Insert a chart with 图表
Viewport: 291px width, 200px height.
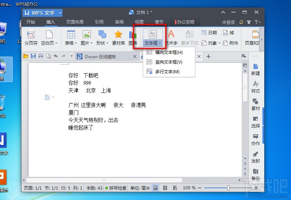coord(133,38)
